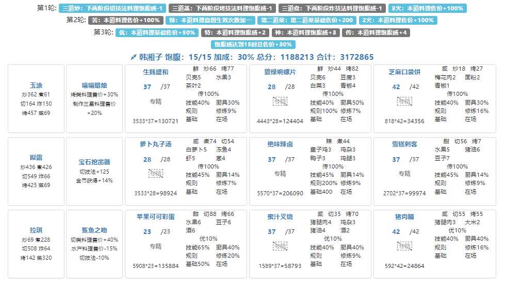Image resolution: width=522 pixels, height=286 pixels.
Task: Toggle the dashed 专精 box under 萝卜丸子汤
Action: click(156, 174)
